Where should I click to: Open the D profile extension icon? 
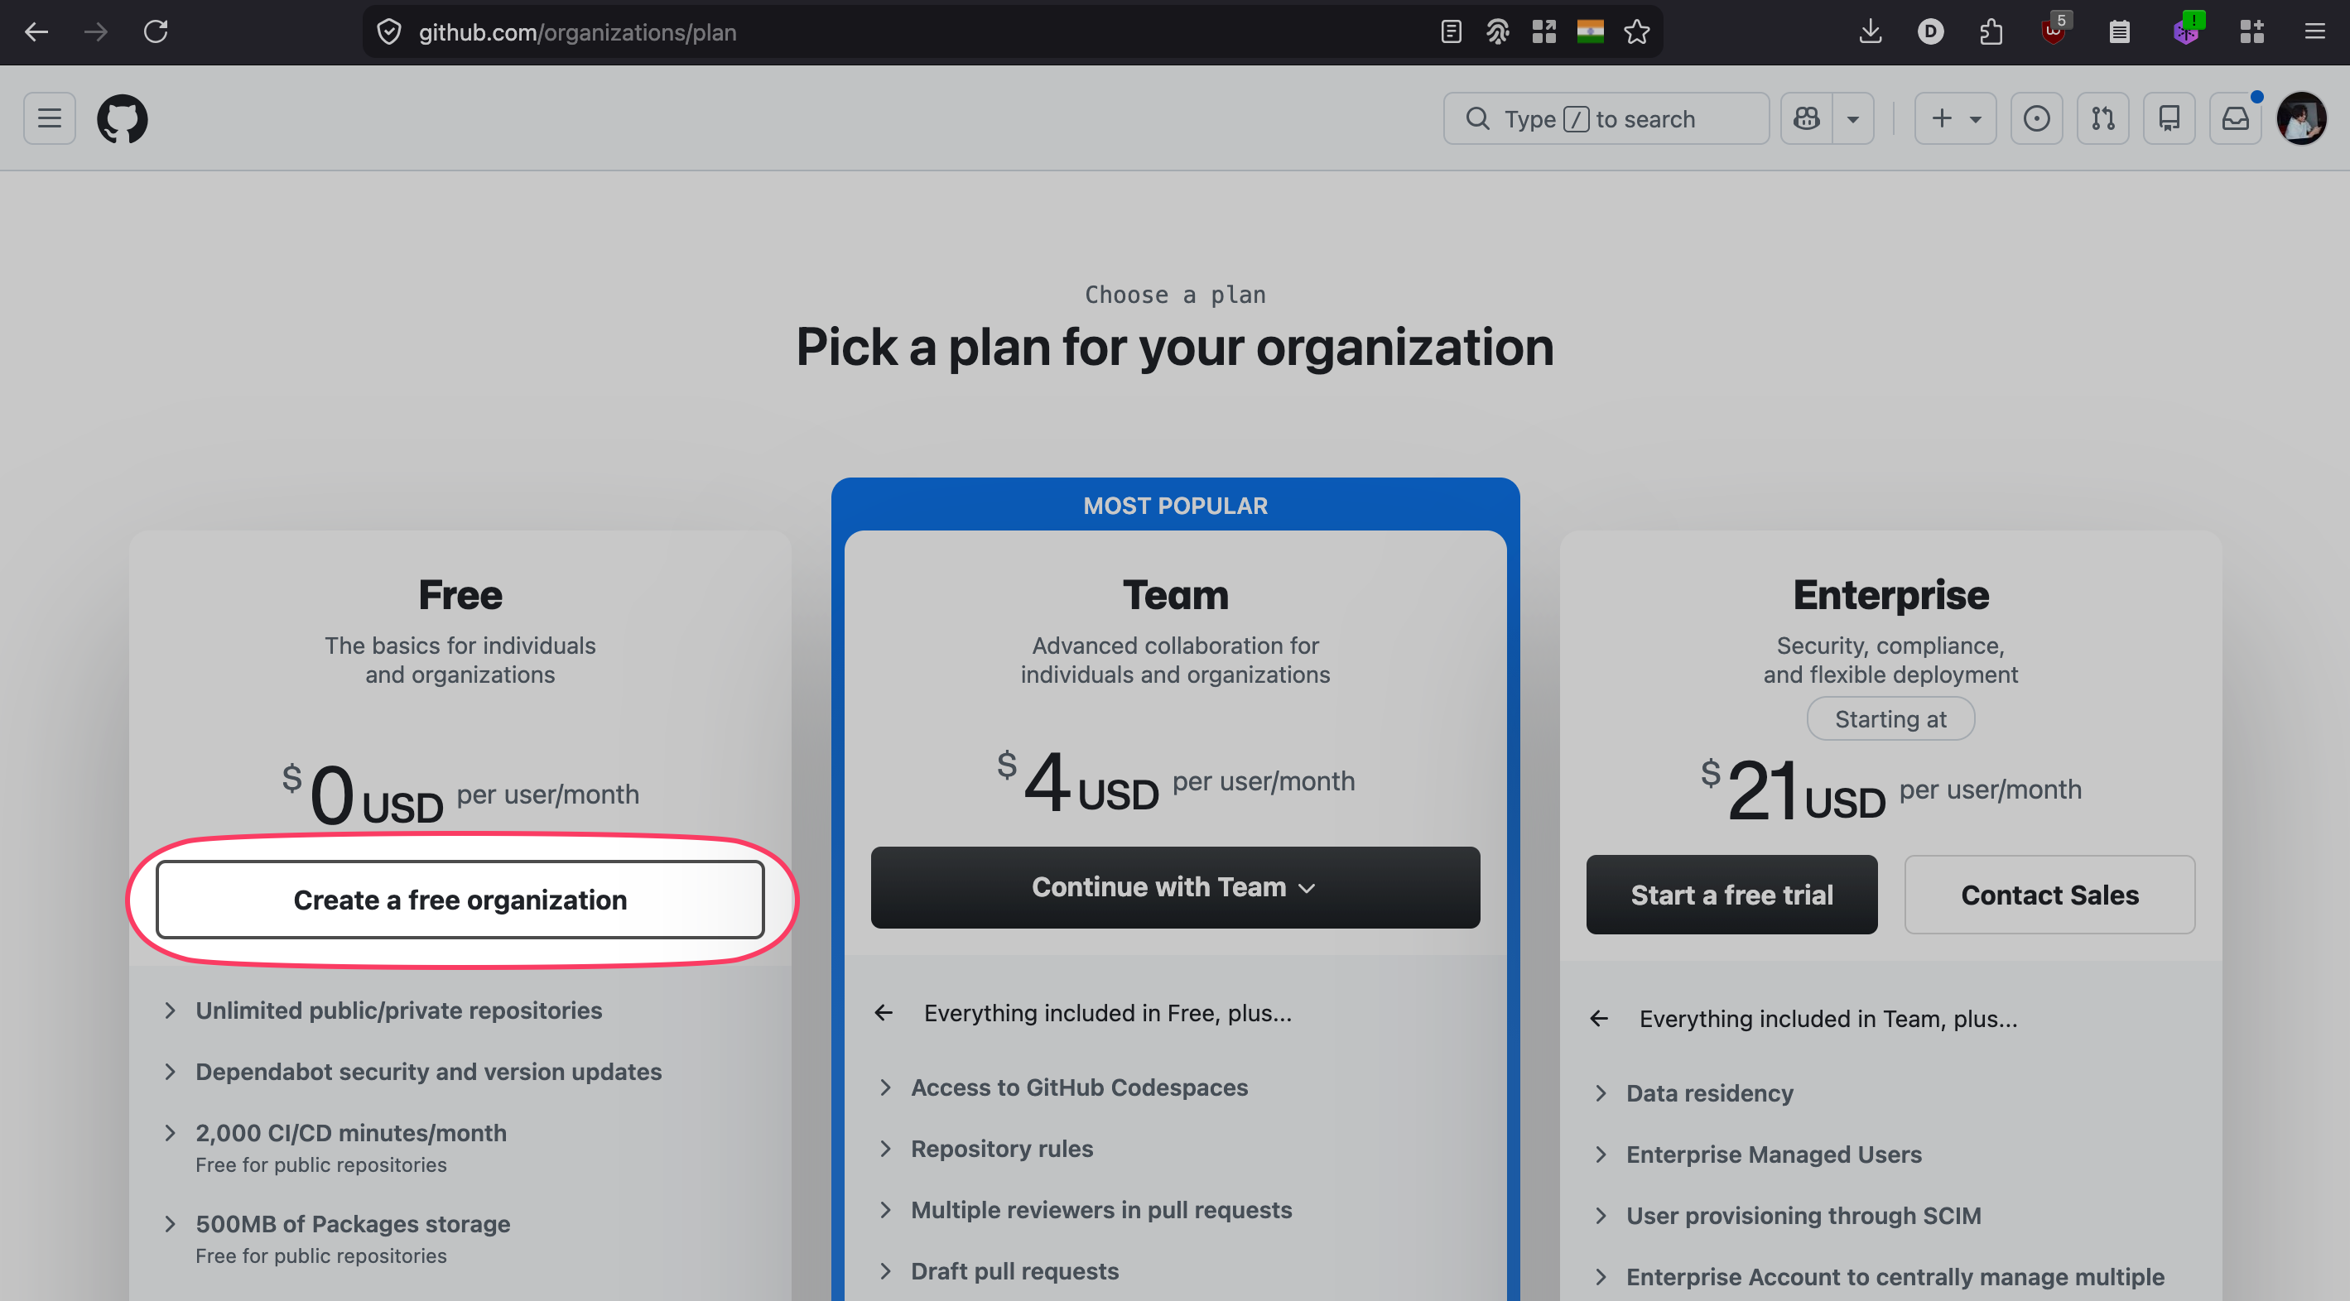pos(1930,32)
